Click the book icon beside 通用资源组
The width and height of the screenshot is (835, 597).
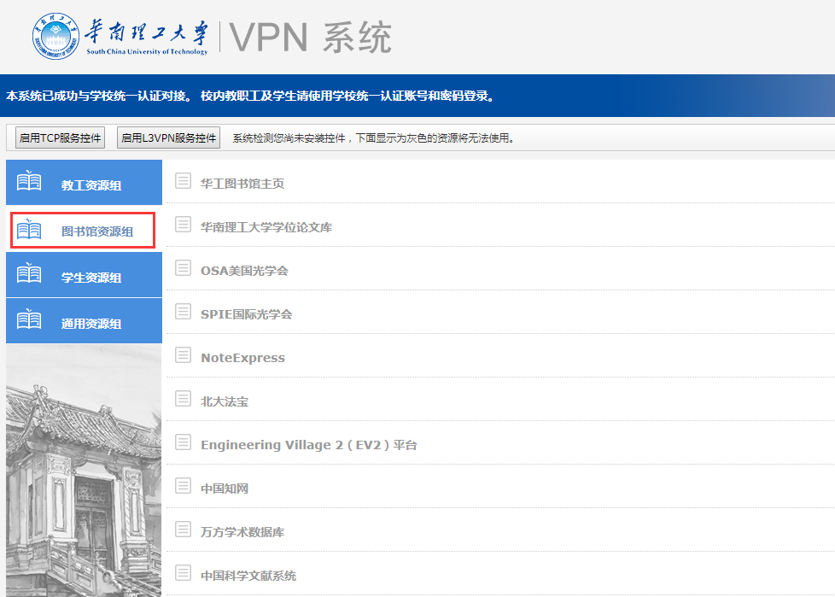(x=29, y=319)
